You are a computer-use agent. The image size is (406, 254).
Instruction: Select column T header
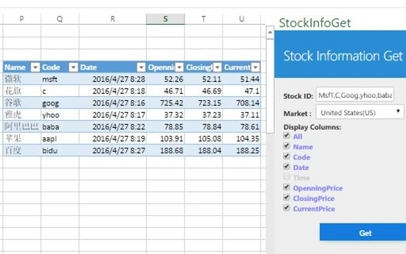(204, 19)
